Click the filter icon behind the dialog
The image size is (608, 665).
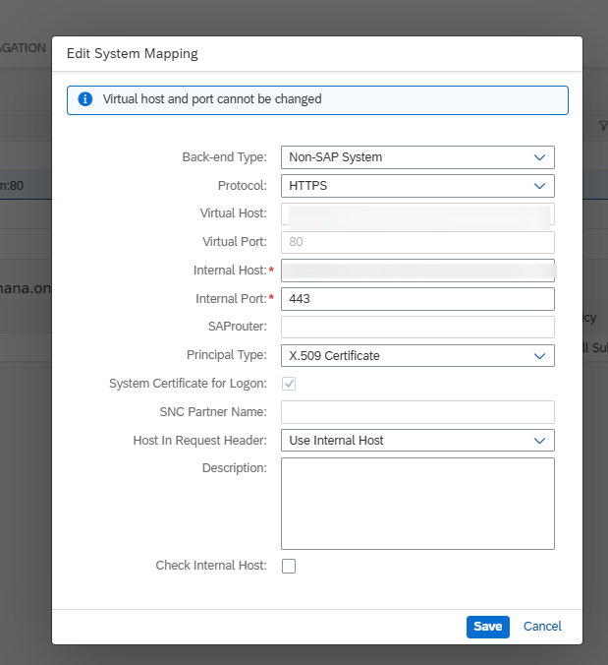pyautogui.click(x=603, y=126)
